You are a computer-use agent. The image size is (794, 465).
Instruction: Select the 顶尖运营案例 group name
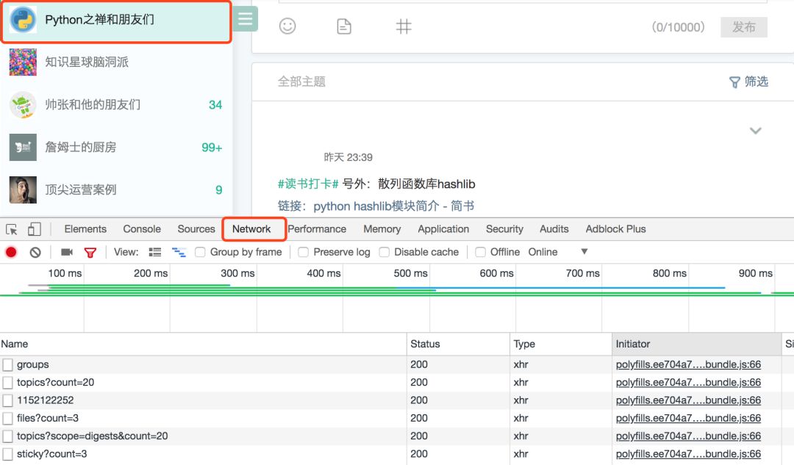pyautogui.click(x=81, y=190)
